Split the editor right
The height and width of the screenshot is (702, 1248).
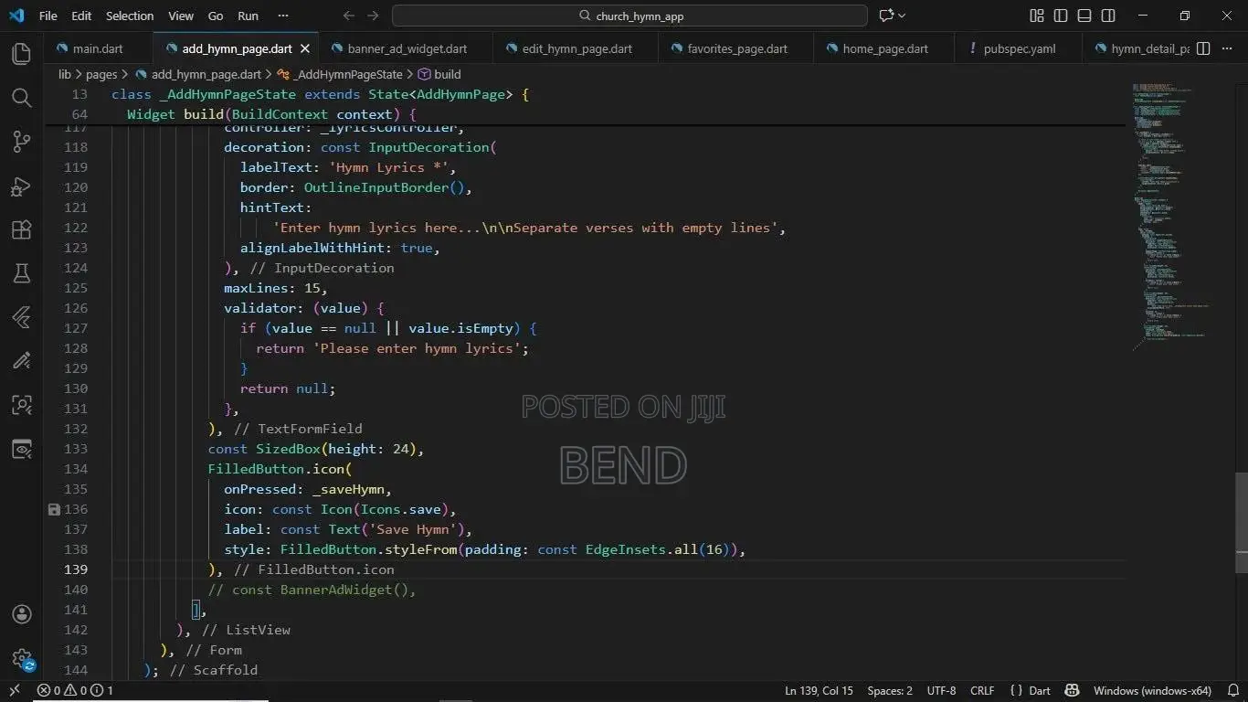pos(1203,48)
